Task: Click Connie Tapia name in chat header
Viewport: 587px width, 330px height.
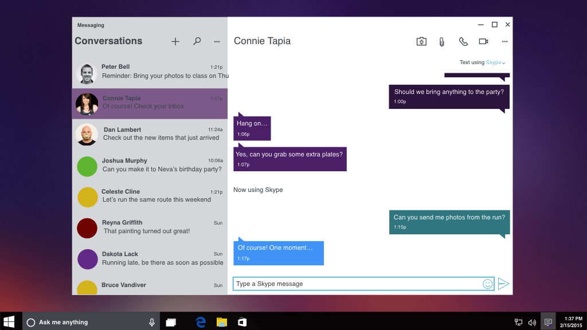Action: pyautogui.click(x=262, y=41)
